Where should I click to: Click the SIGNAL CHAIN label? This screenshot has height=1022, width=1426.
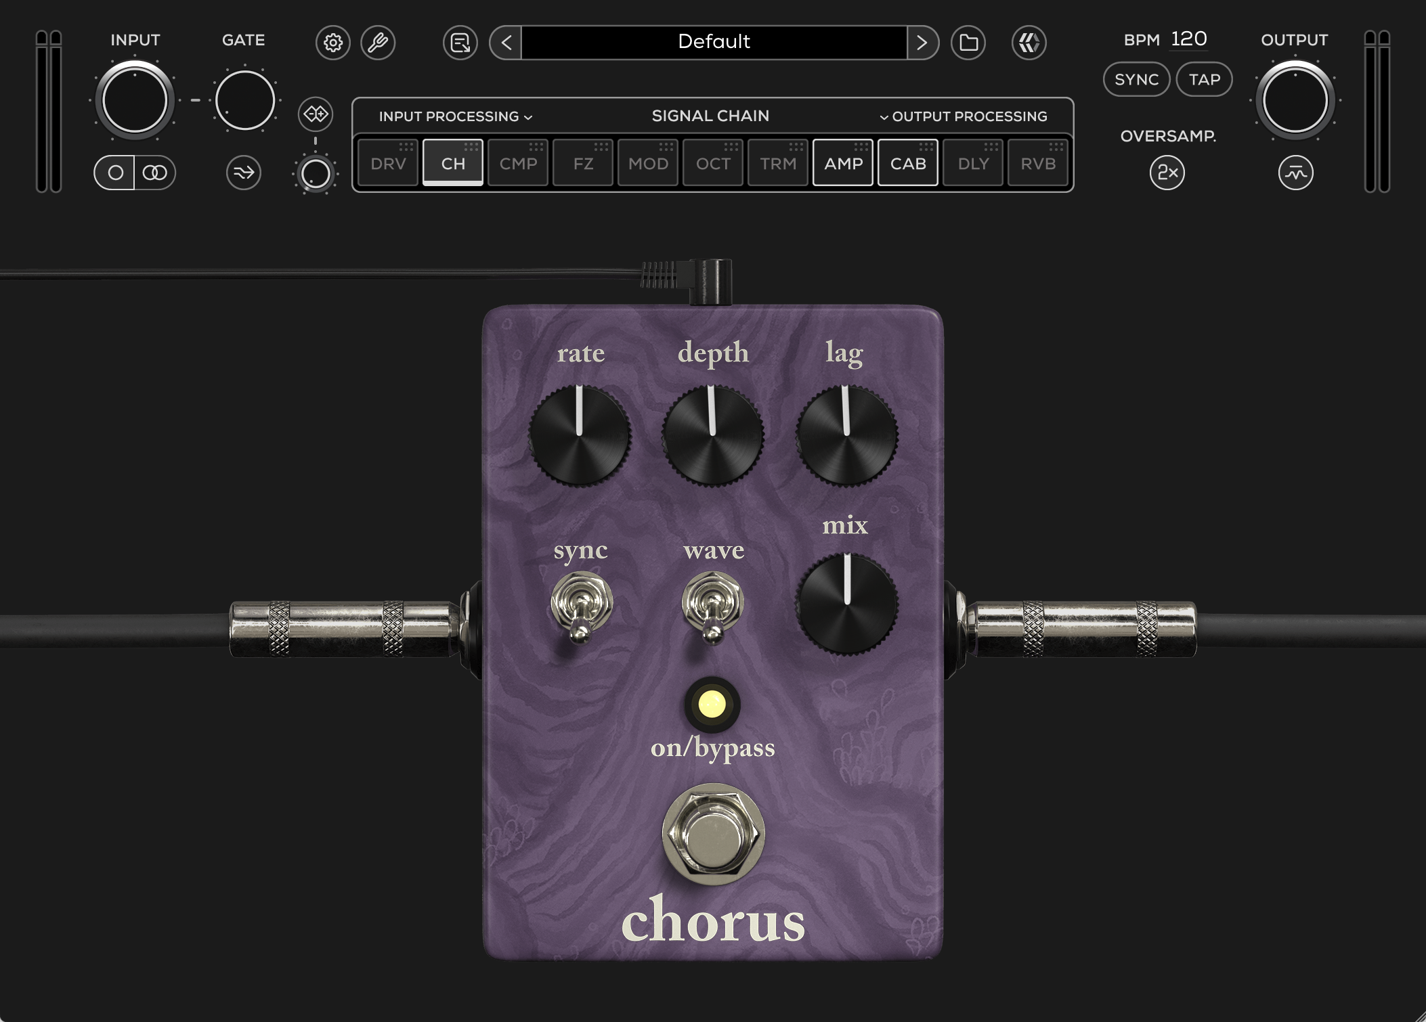pos(710,116)
